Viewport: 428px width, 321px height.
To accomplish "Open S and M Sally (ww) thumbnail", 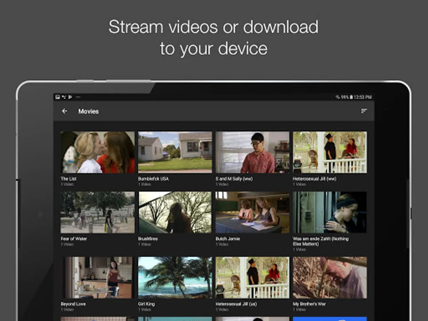I will (253, 152).
